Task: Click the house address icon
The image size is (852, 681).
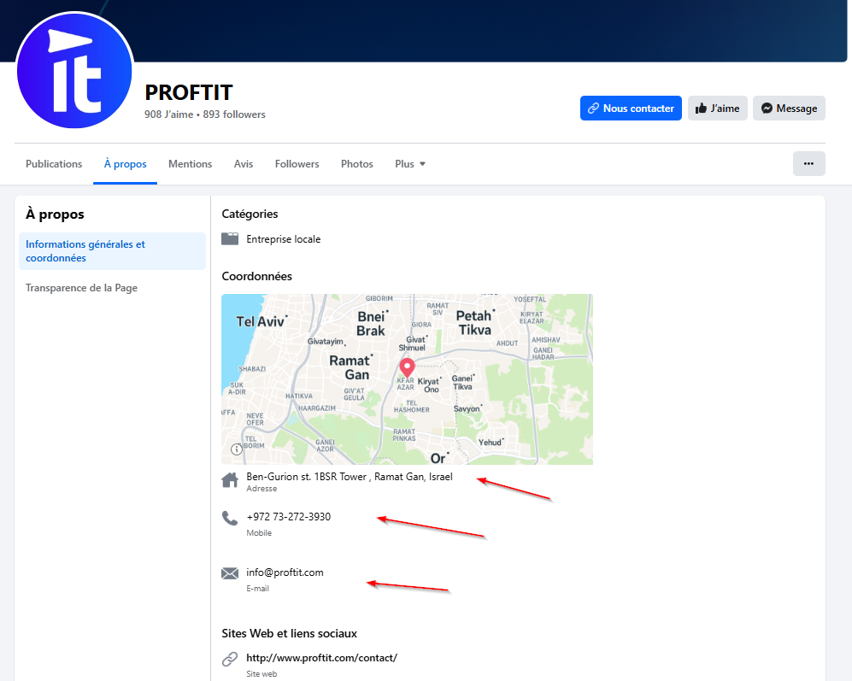Action: [x=230, y=480]
